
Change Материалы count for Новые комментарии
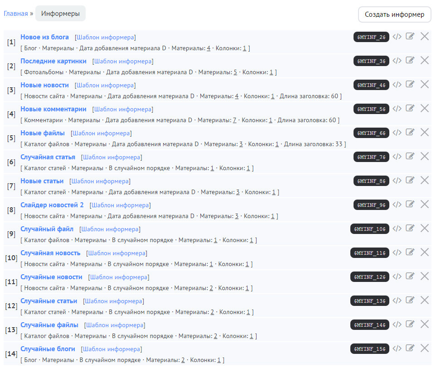pyautogui.click(x=234, y=120)
